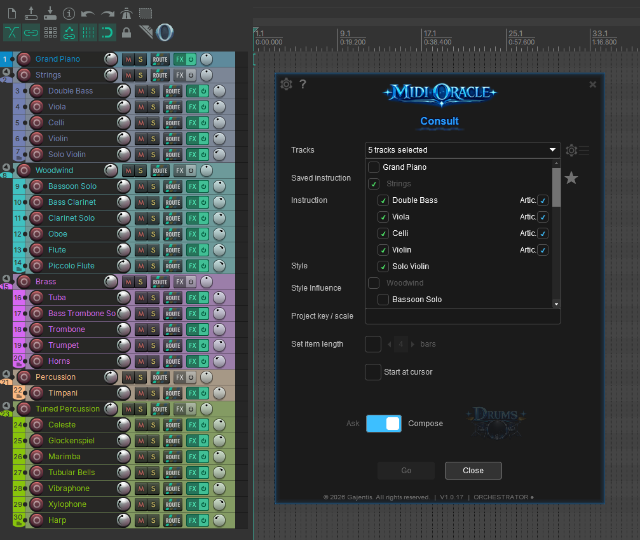
Task: Toggle the item grouping link icon
Action: 31,32
